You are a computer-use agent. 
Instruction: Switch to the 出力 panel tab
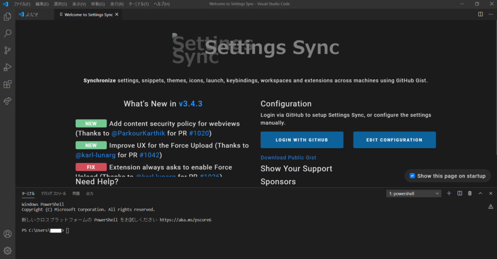90,194
